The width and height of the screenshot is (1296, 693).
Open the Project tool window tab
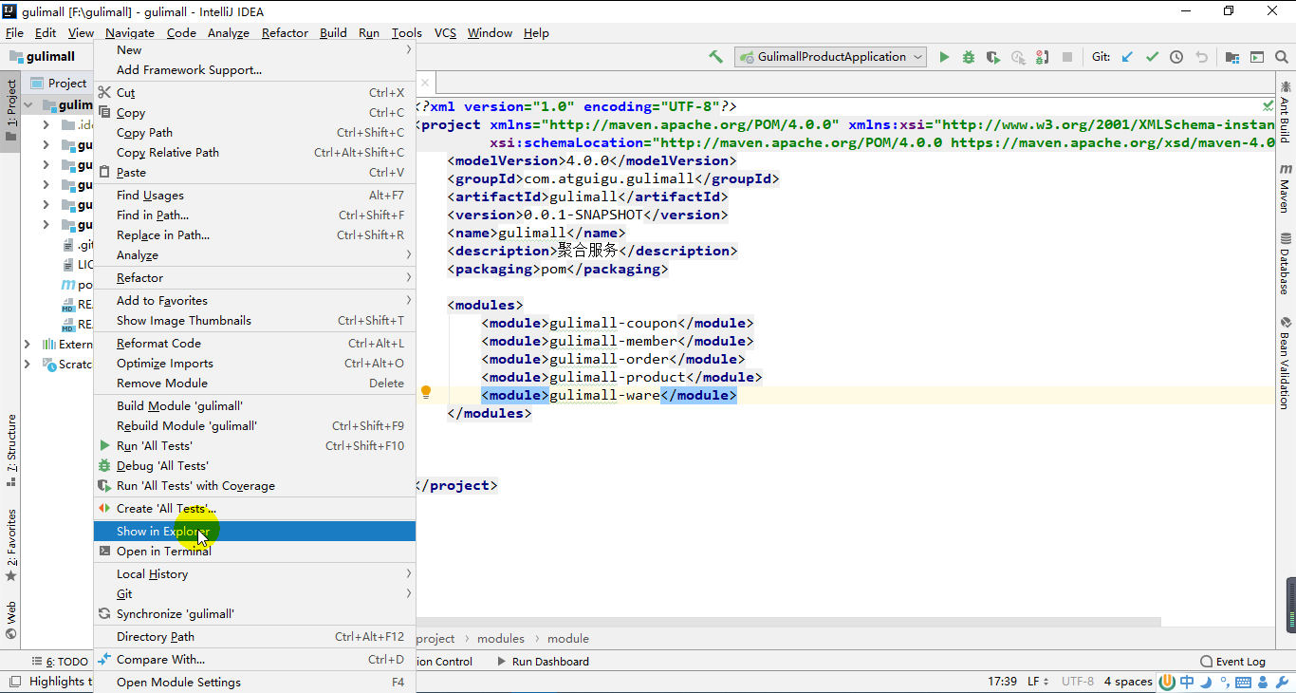(x=11, y=111)
